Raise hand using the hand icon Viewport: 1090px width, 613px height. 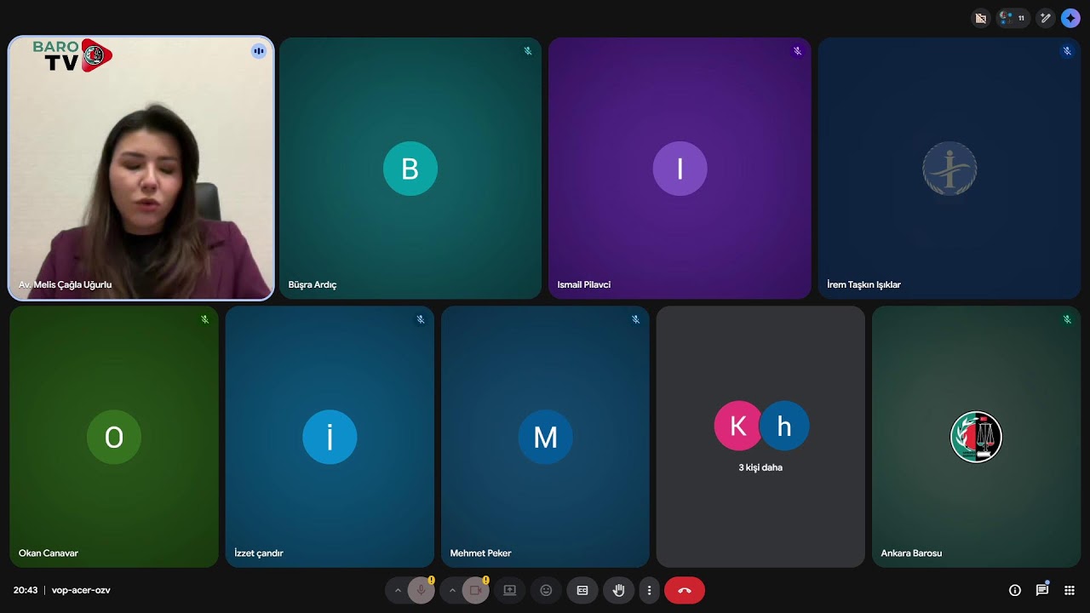click(x=619, y=590)
